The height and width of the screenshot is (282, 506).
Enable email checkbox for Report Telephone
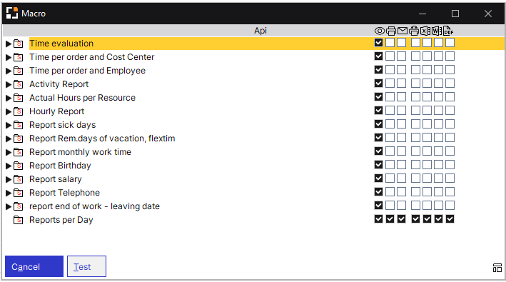click(401, 192)
